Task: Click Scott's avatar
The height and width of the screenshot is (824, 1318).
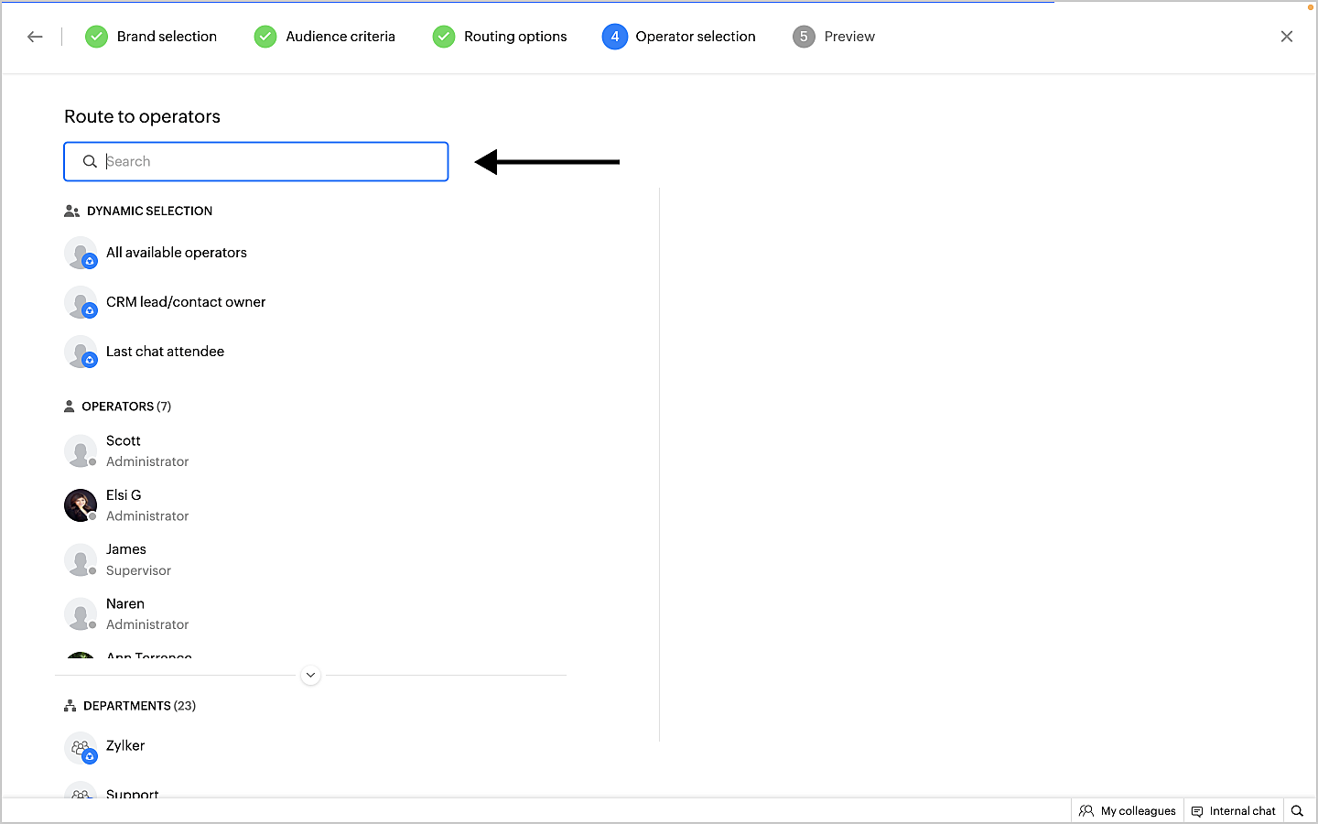Action: (x=81, y=451)
